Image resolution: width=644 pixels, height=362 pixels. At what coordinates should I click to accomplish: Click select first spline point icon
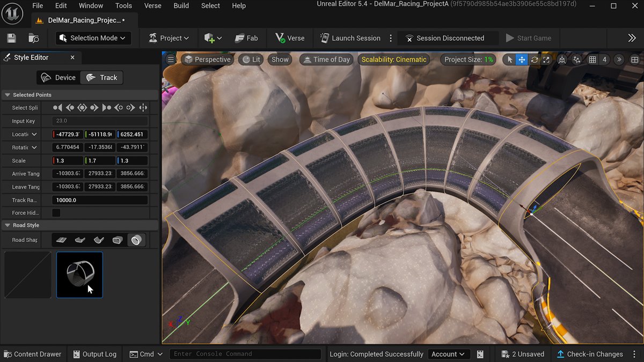[57, 108]
